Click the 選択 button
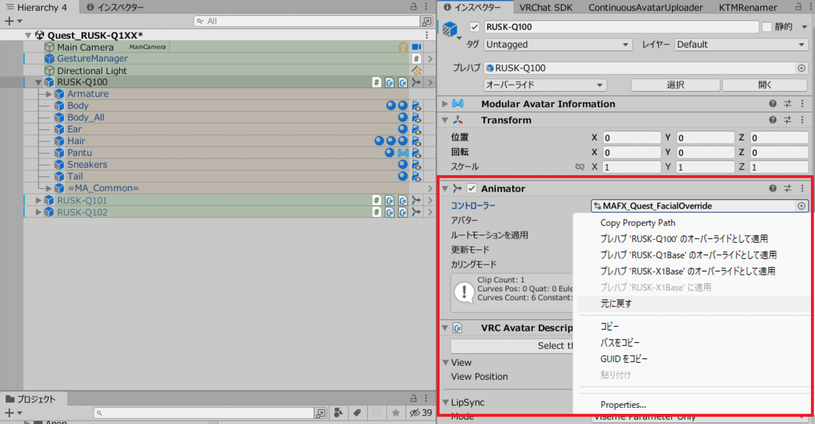This screenshot has height=424, width=815. (675, 85)
